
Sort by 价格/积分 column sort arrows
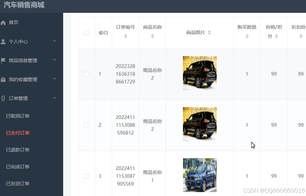(x=276, y=36)
